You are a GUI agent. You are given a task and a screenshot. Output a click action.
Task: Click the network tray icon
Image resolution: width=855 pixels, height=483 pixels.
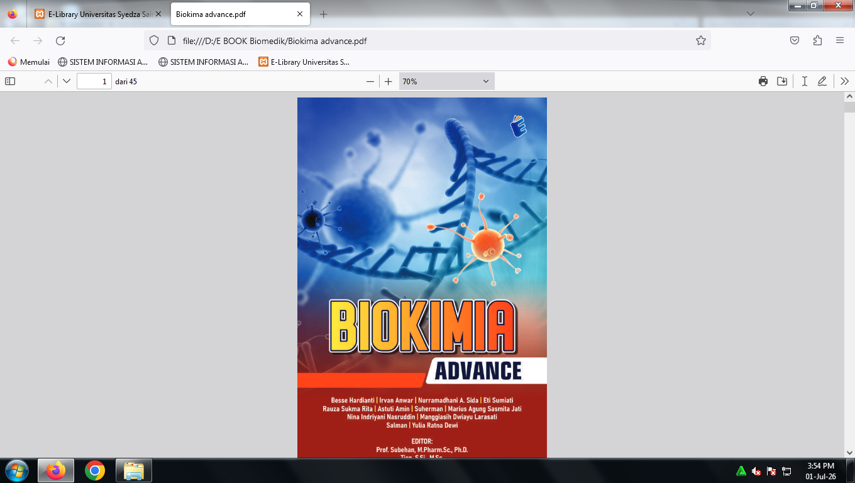pyautogui.click(x=786, y=471)
